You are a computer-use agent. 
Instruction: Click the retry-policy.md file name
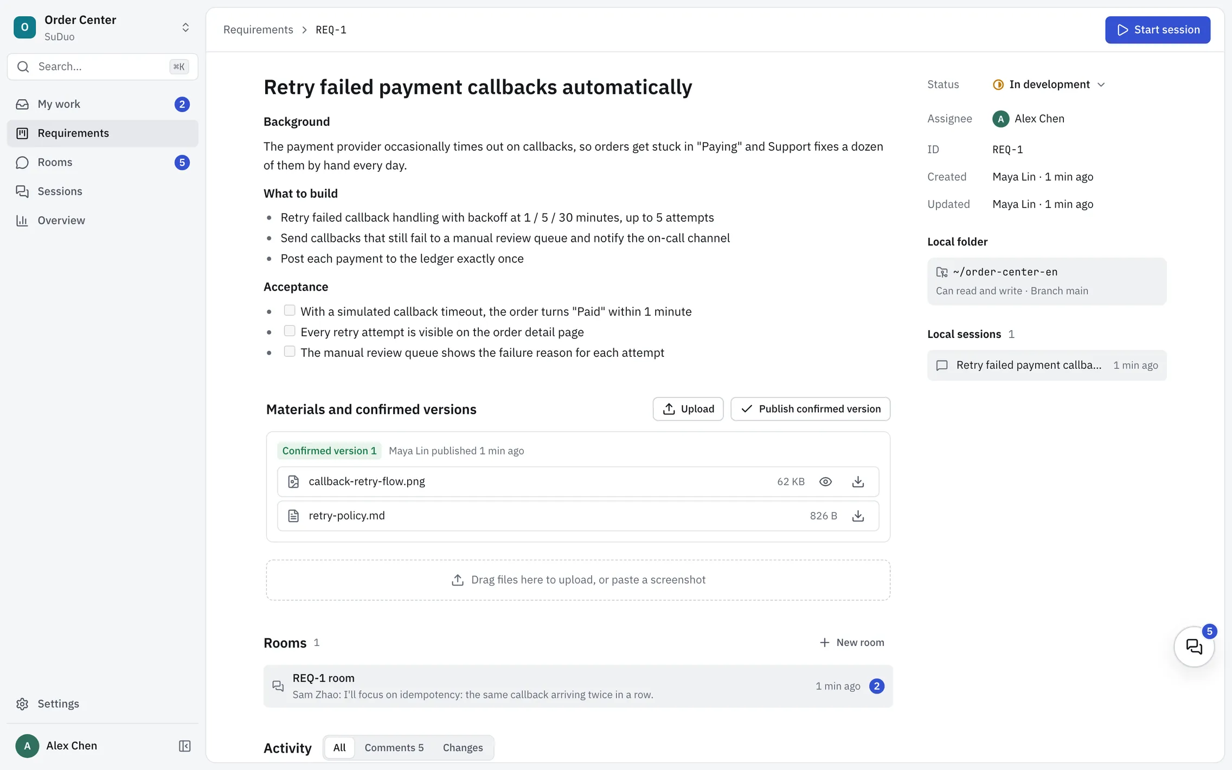point(347,516)
